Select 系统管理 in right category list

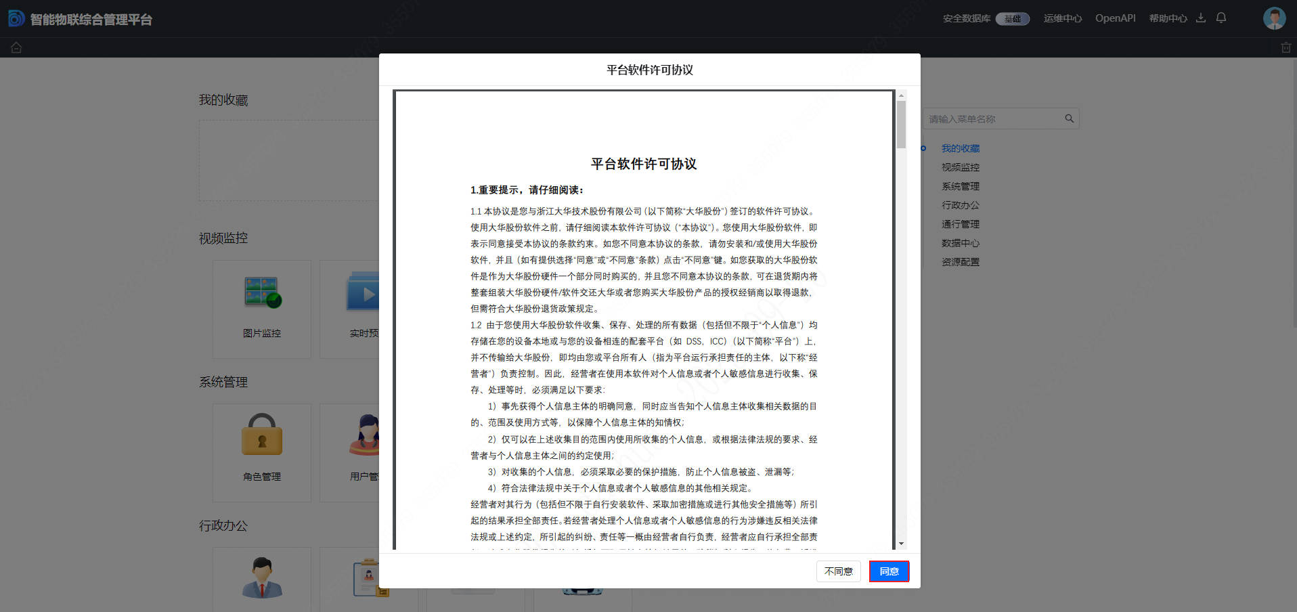960,186
